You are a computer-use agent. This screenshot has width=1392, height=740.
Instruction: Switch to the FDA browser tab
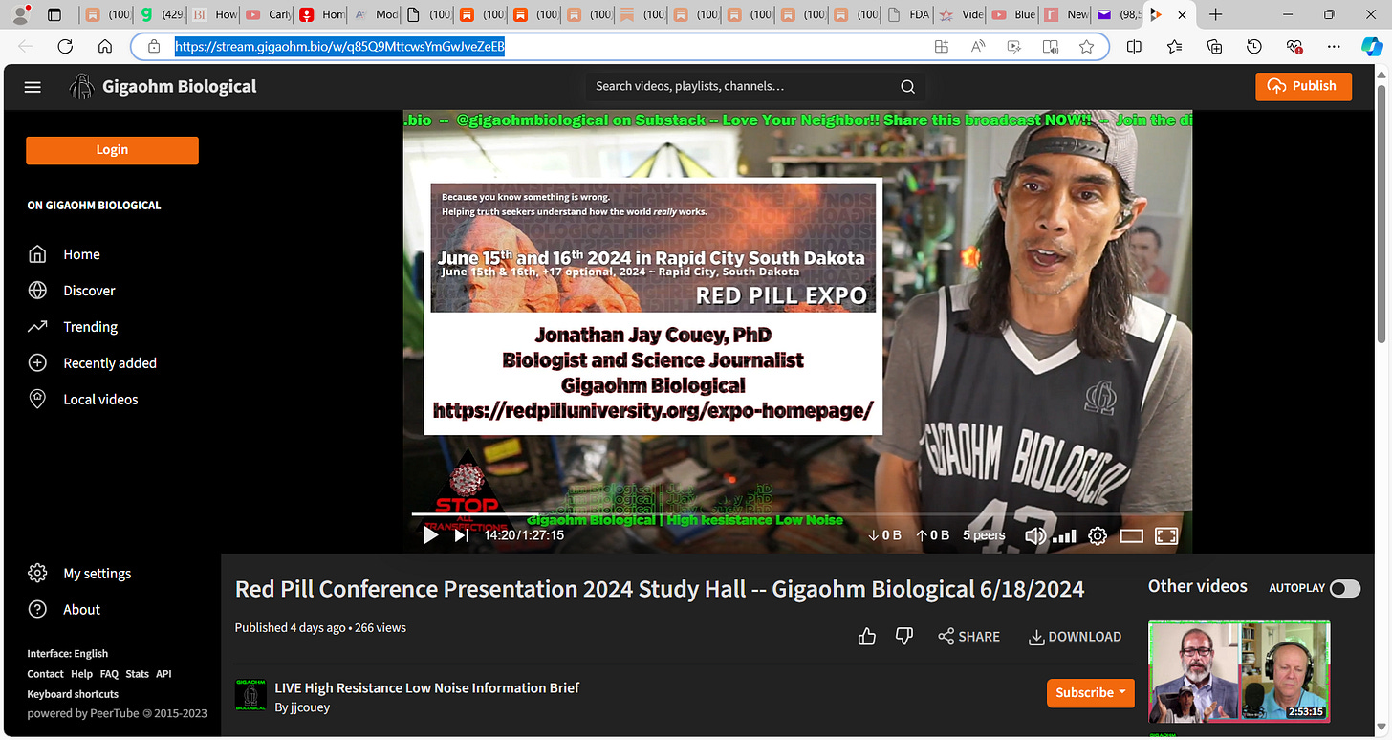pos(907,14)
